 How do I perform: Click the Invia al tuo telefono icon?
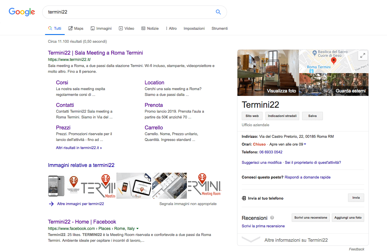tap(244, 198)
